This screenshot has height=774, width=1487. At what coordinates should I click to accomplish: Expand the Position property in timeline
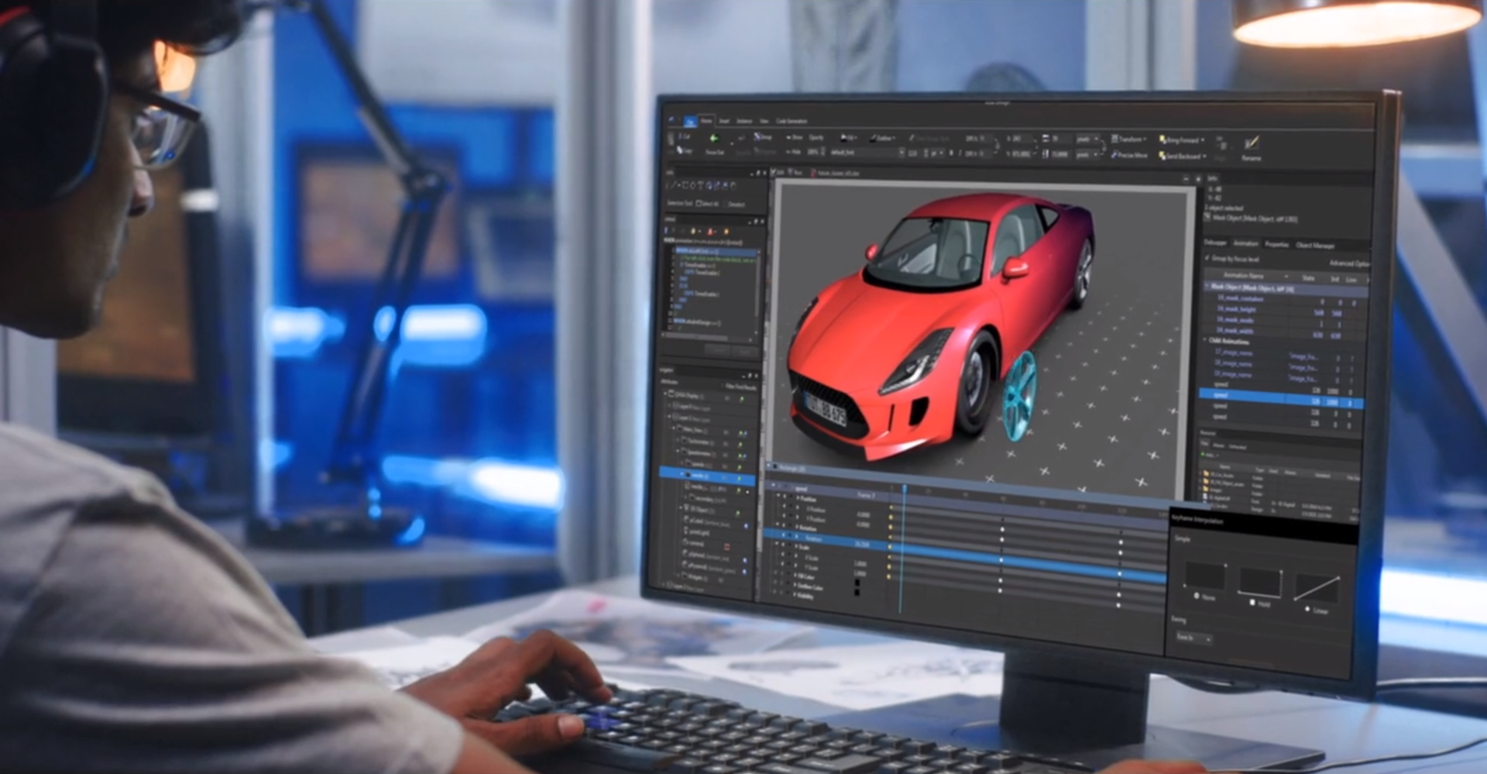(798, 499)
